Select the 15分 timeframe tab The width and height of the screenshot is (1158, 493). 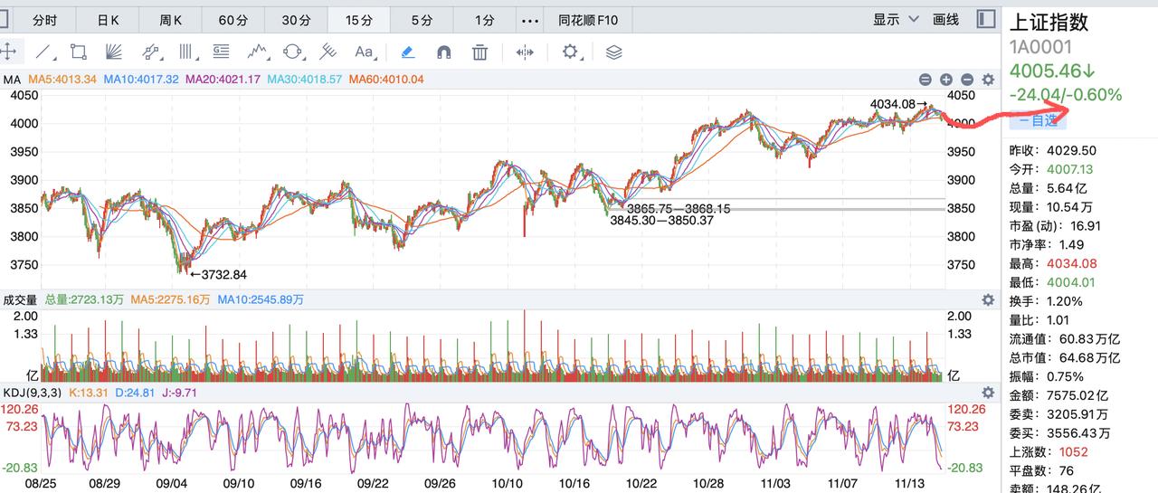358,20
